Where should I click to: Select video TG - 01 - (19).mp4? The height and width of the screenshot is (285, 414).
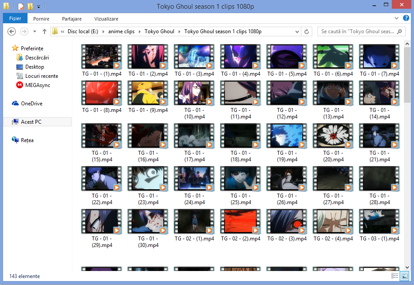(287, 143)
